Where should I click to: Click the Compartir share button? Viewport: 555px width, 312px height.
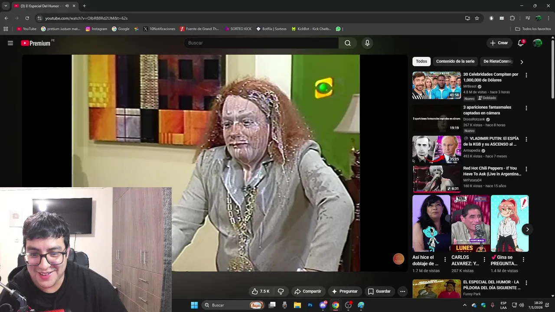pyautogui.click(x=307, y=291)
